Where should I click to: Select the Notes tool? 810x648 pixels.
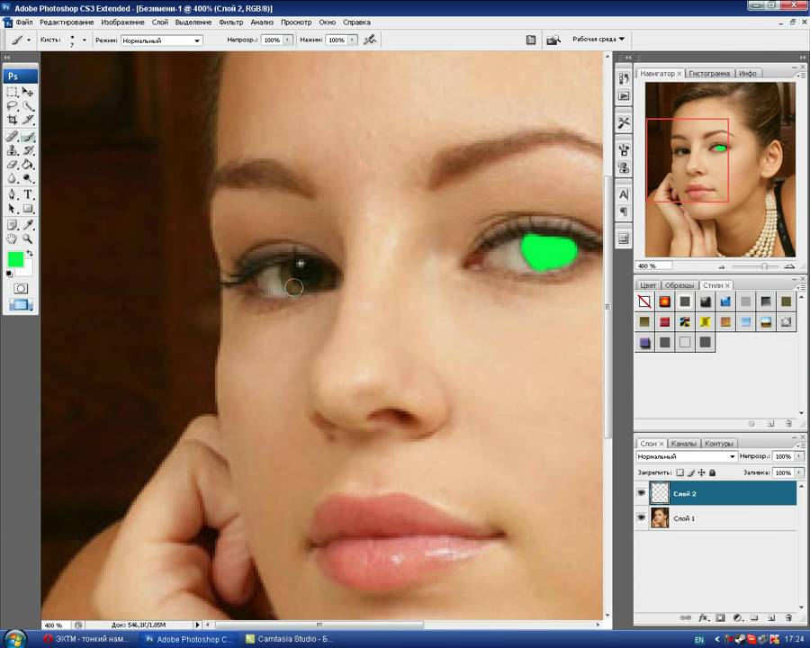[12, 225]
